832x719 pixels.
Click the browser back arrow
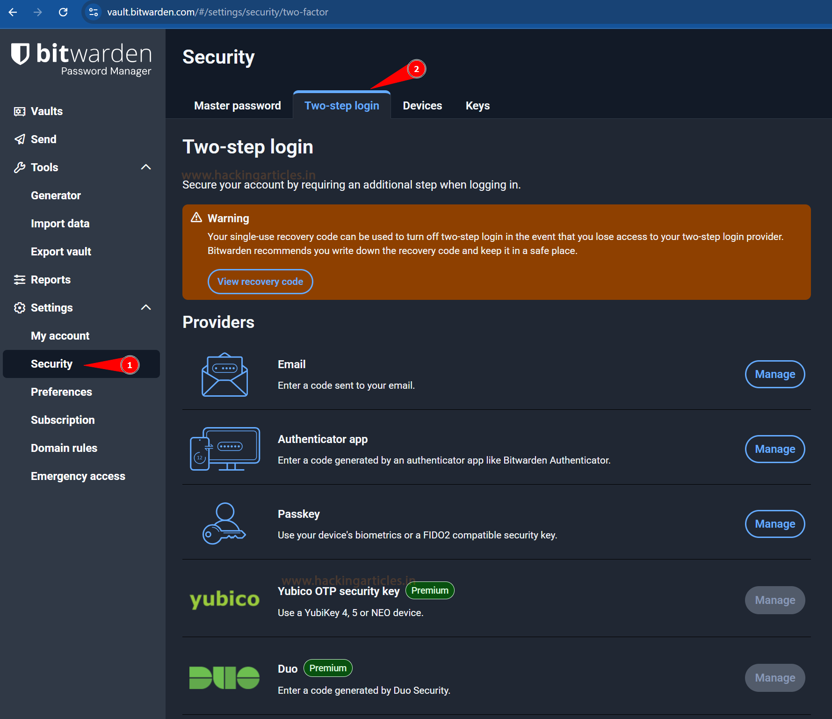(x=13, y=12)
